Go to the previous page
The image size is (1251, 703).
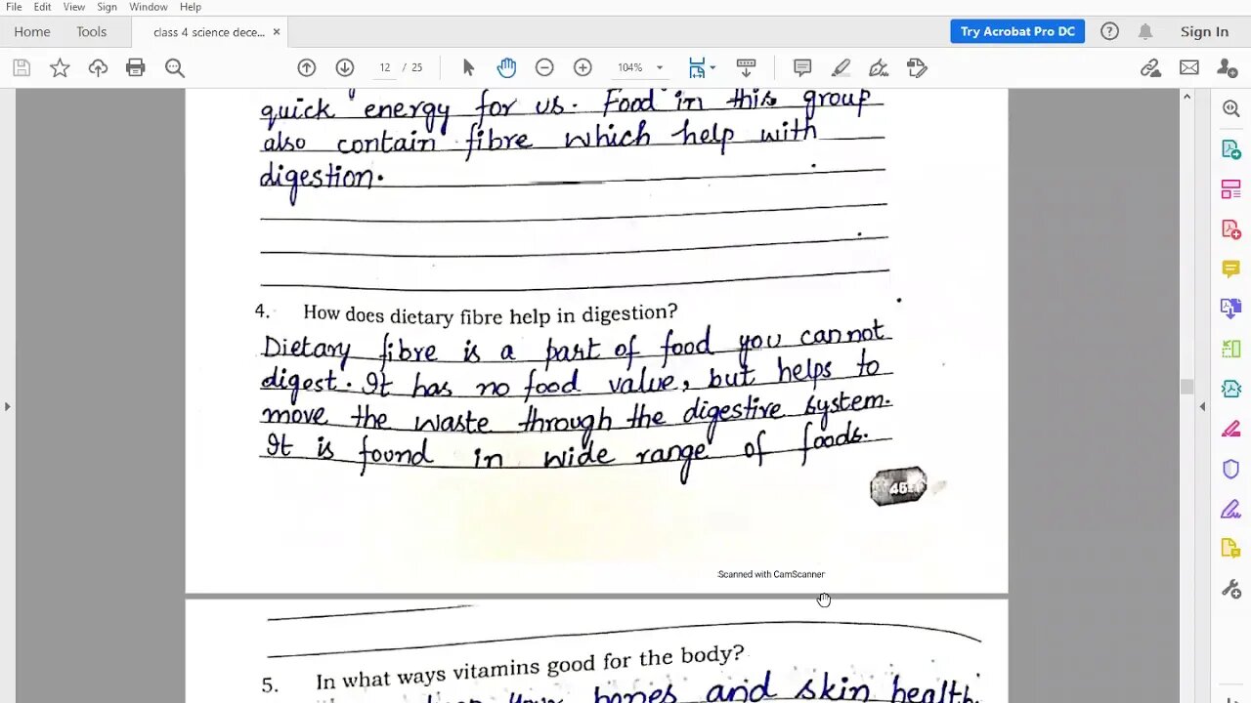click(x=307, y=67)
